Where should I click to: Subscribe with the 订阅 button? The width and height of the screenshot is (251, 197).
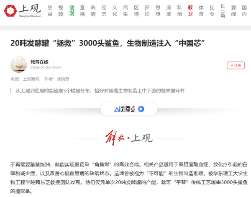(236, 65)
